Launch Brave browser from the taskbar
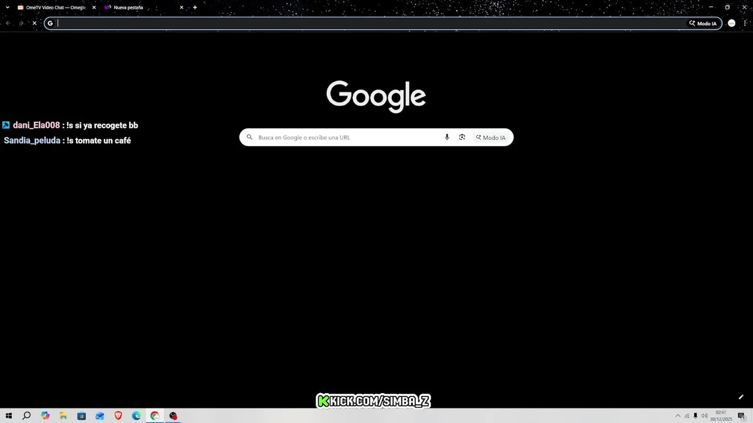This screenshot has height=423, width=753. tap(118, 416)
